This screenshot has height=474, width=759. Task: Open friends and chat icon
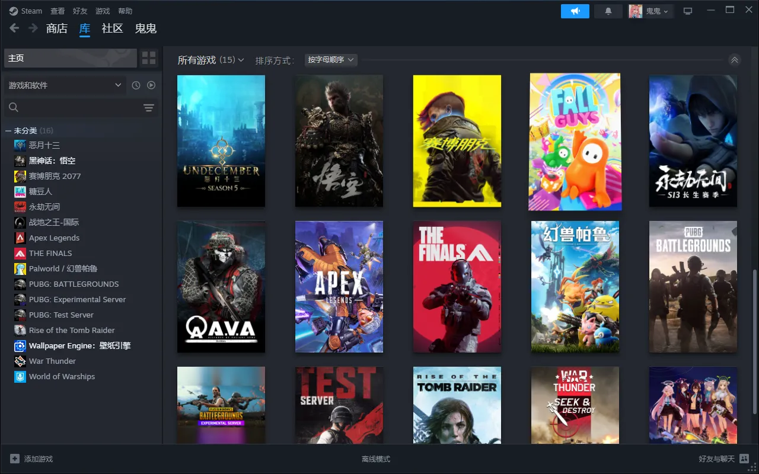point(744,459)
